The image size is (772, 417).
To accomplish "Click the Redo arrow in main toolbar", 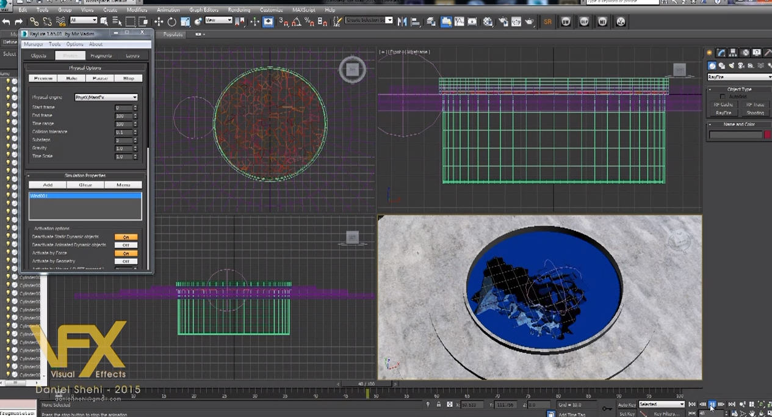I will (x=18, y=22).
